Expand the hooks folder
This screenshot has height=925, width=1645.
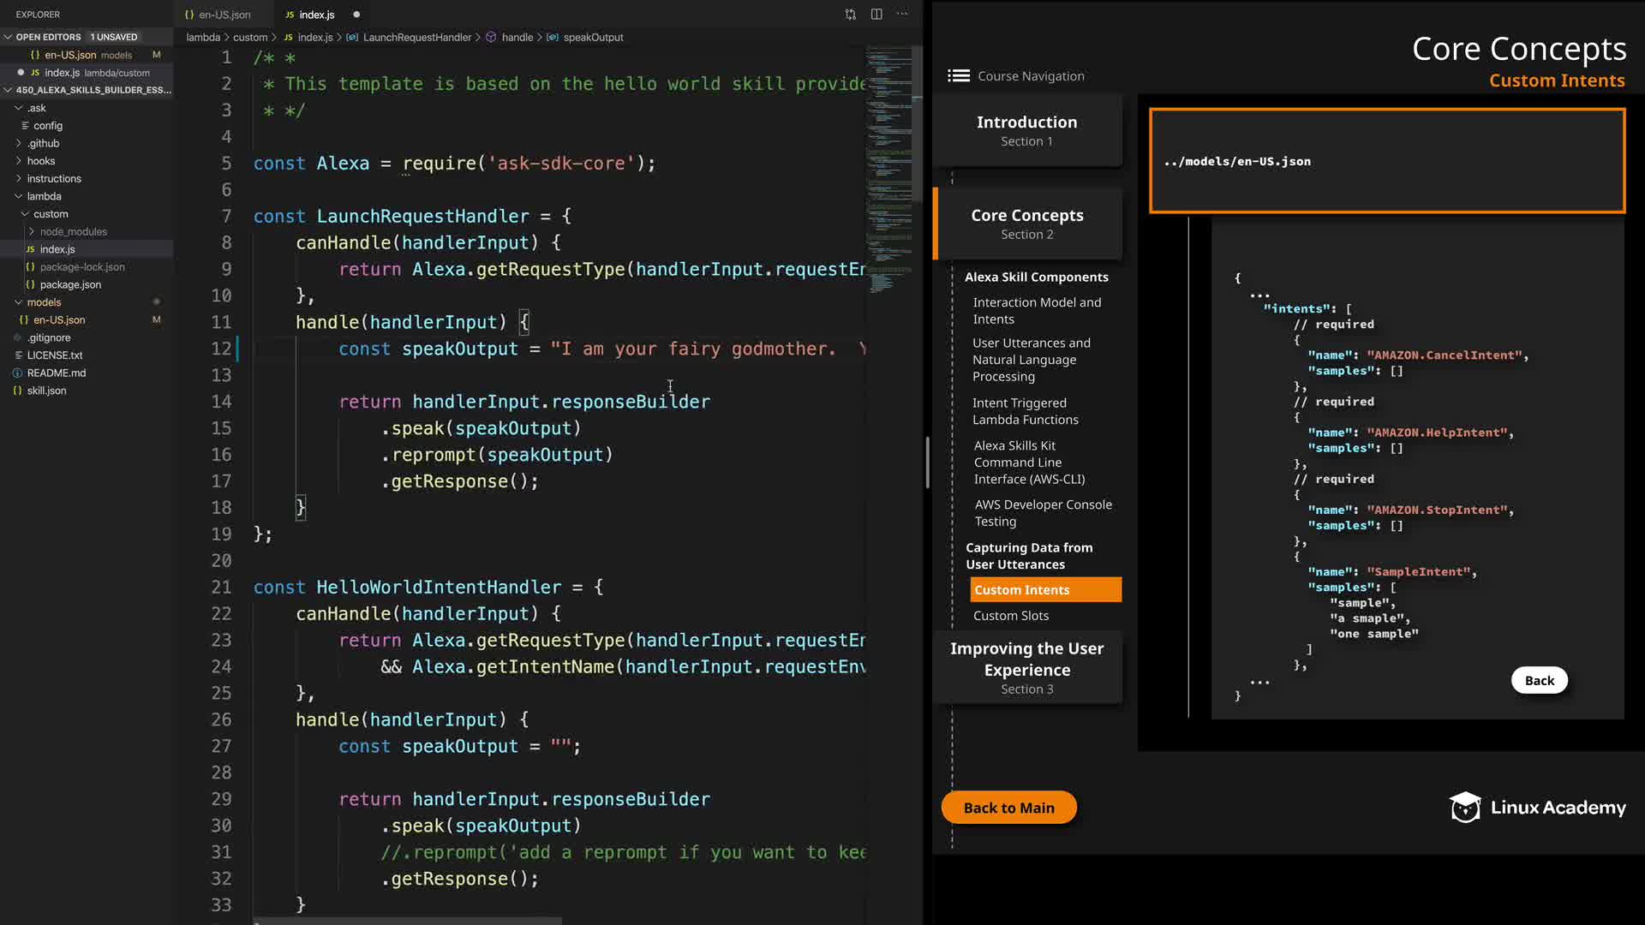(x=40, y=161)
